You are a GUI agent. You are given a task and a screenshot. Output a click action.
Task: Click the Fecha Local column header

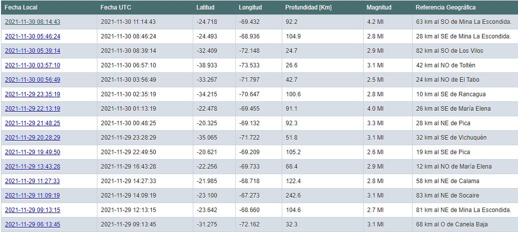(21, 7)
